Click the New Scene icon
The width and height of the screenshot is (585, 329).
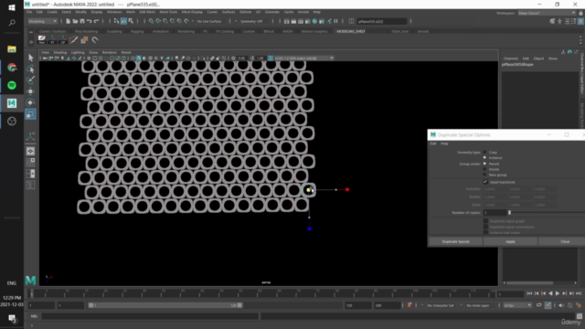[x=68, y=21]
